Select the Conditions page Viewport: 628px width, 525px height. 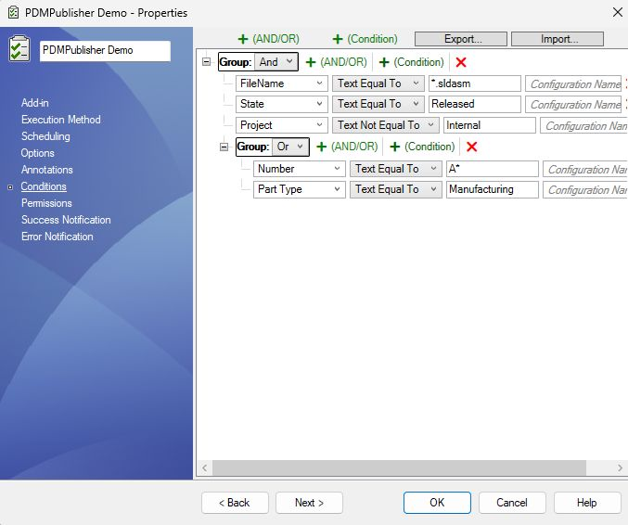[44, 186]
